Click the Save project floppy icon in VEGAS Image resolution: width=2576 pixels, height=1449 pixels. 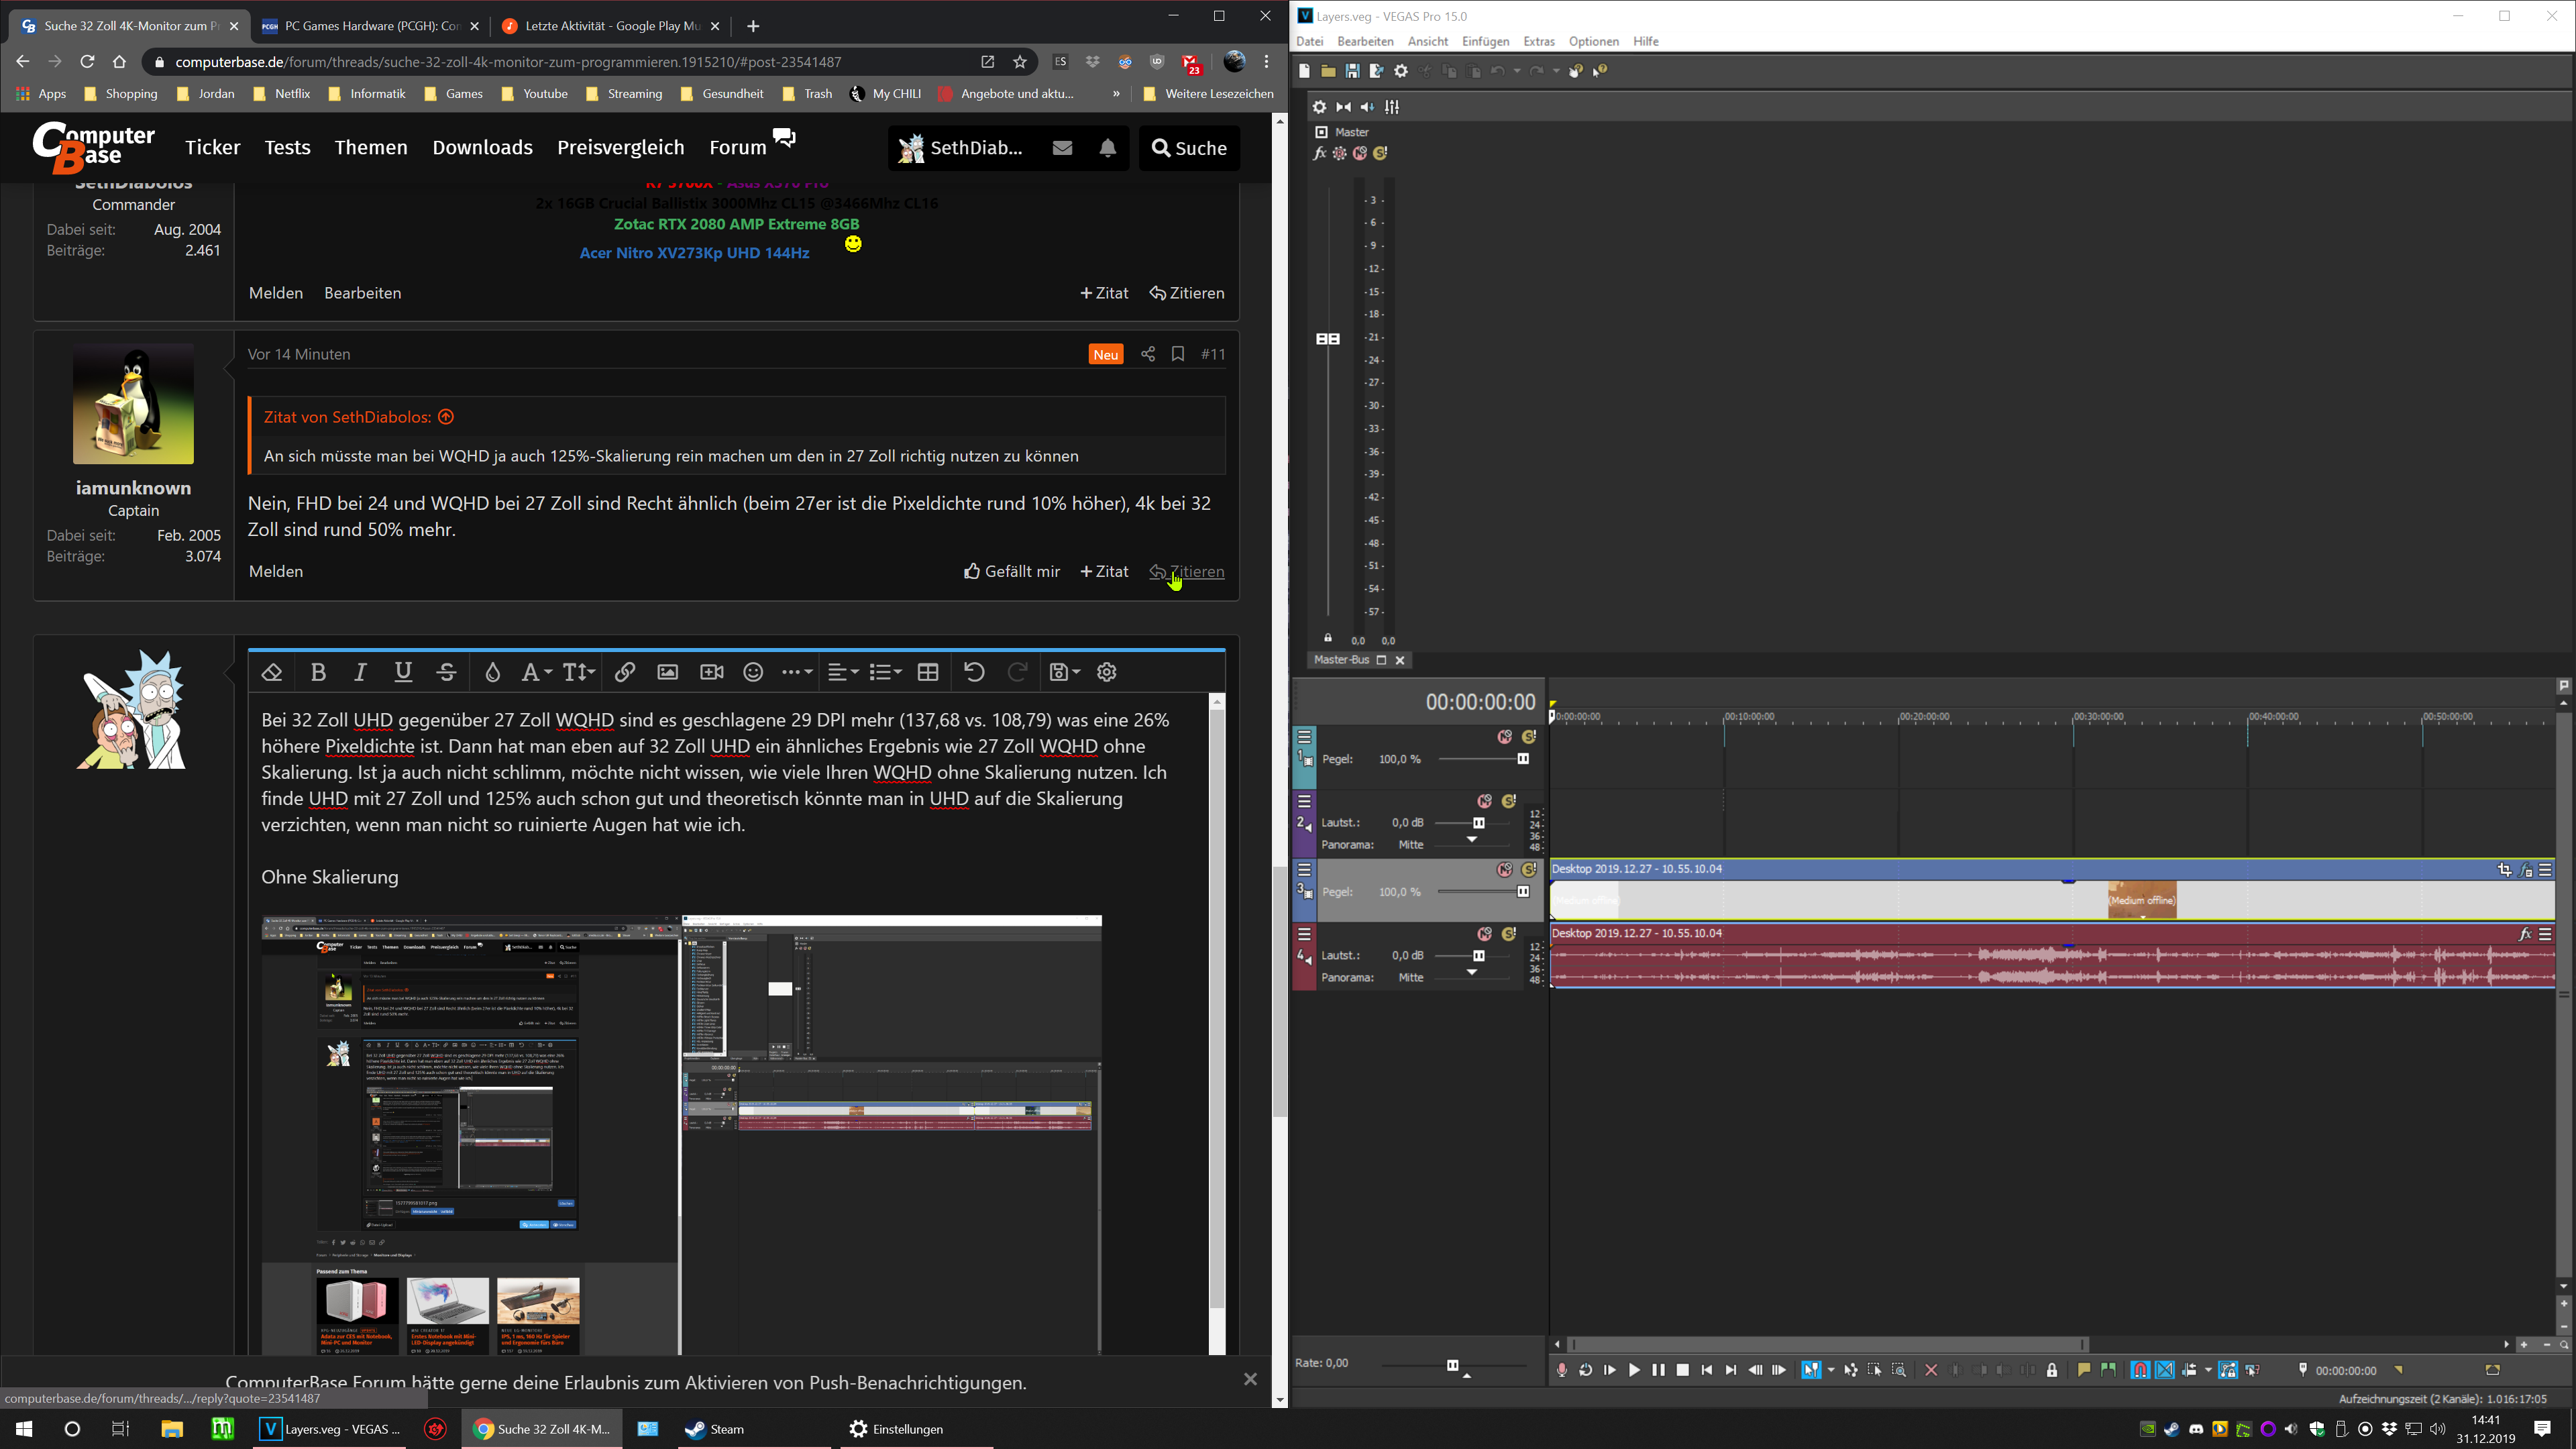tap(1352, 71)
